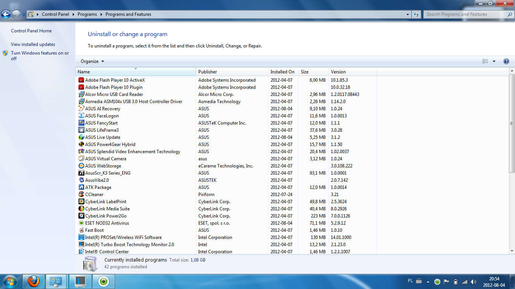Open the address bar history dropdown

pyautogui.click(x=408, y=14)
